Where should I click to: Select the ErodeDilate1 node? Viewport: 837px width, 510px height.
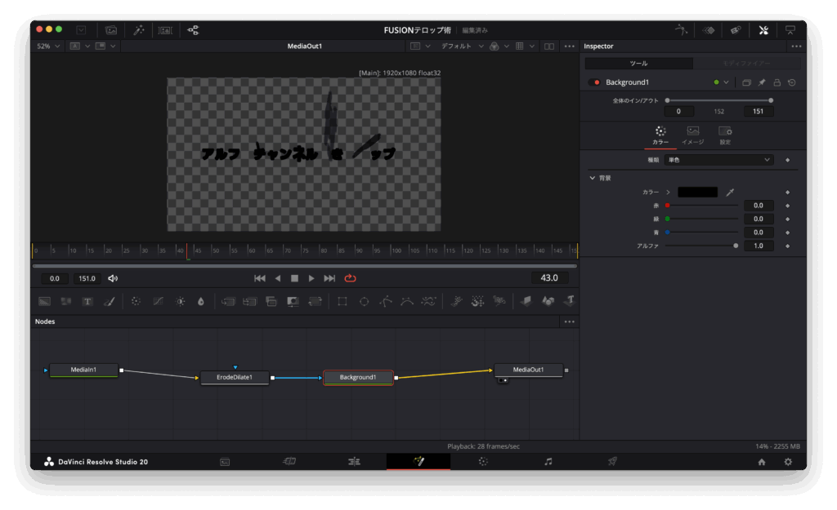(235, 378)
